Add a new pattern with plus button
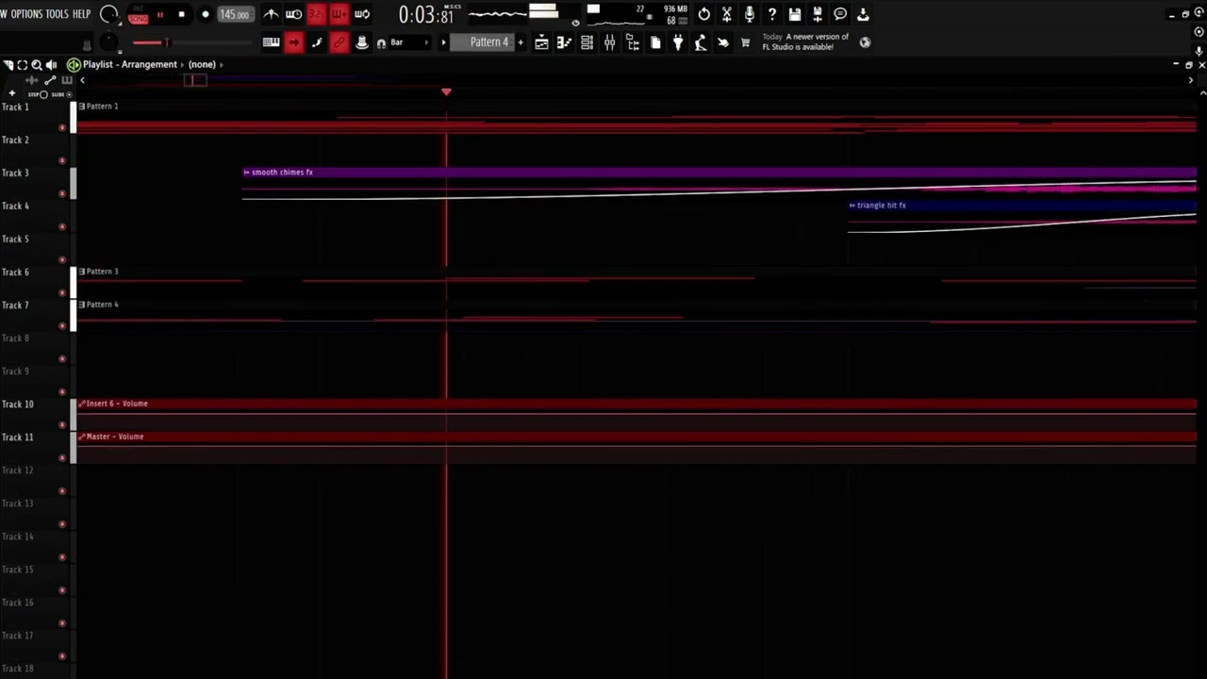Image resolution: width=1207 pixels, height=679 pixels. tap(520, 42)
